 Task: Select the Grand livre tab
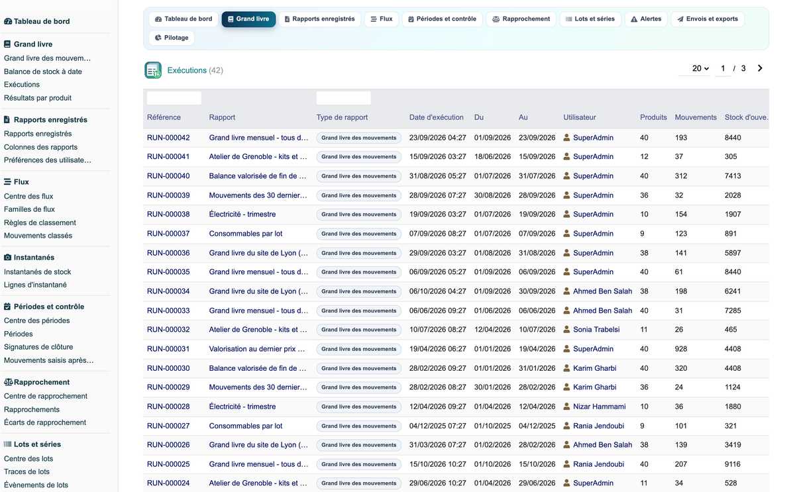tap(248, 19)
